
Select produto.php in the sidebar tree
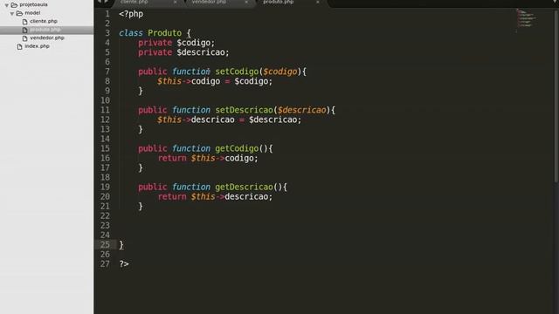45,30
